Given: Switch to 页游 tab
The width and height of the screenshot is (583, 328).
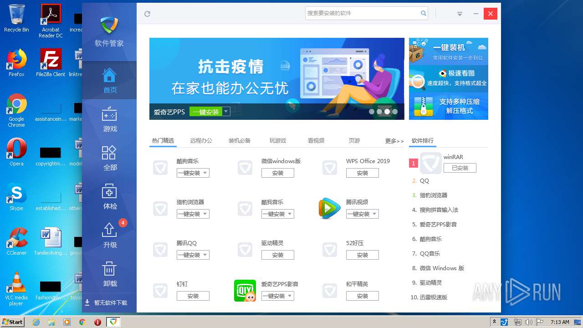Looking at the screenshot, I should coord(354,141).
